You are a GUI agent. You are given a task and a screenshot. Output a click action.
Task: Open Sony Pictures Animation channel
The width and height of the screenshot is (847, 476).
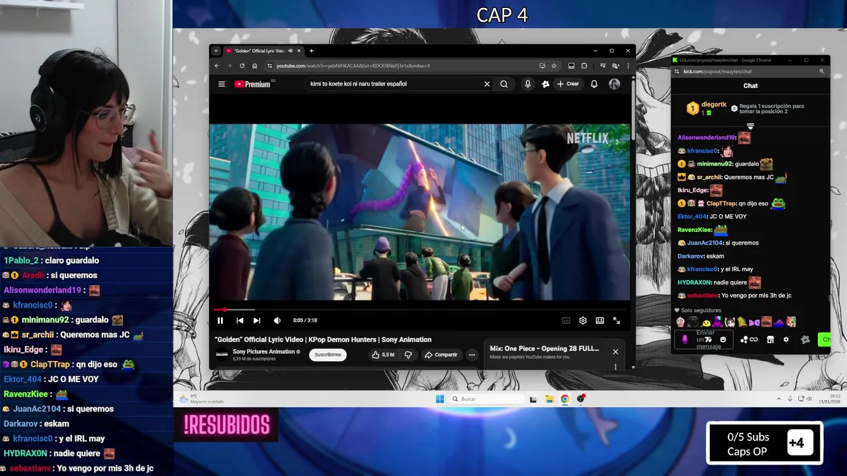pos(263,352)
